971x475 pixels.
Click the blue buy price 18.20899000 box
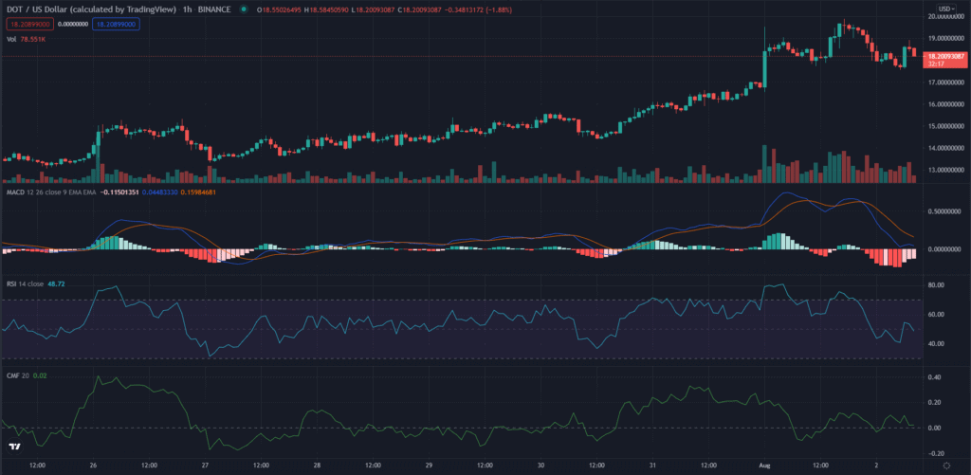point(116,24)
